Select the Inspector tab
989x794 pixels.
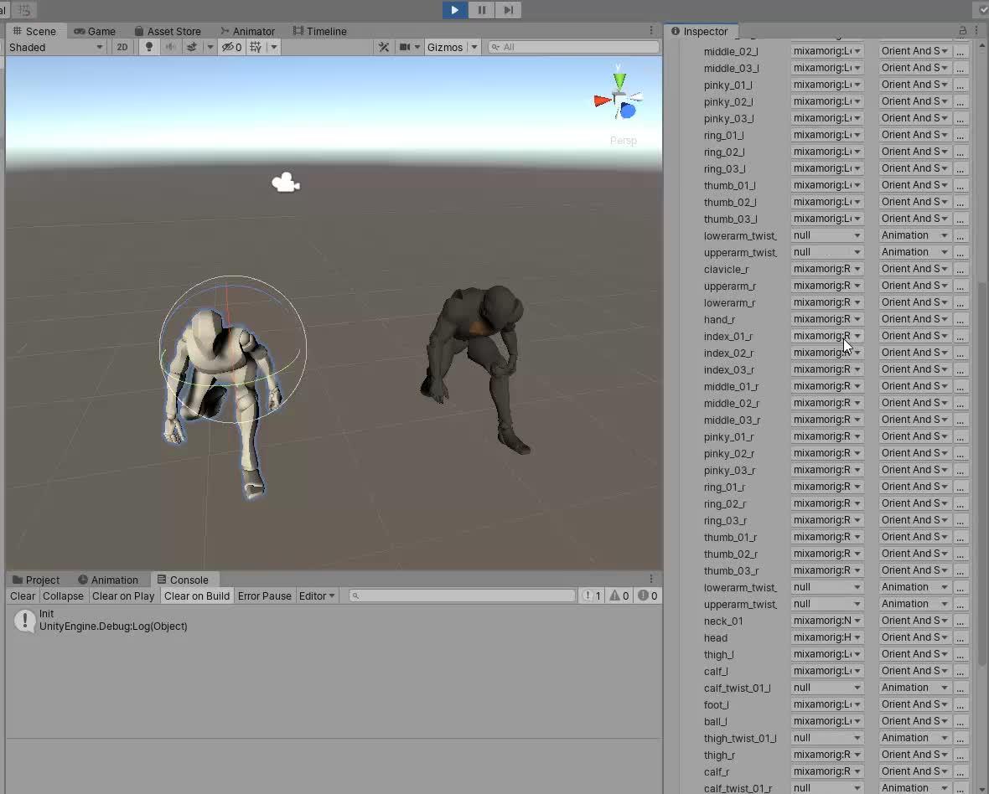click(700, 31)
